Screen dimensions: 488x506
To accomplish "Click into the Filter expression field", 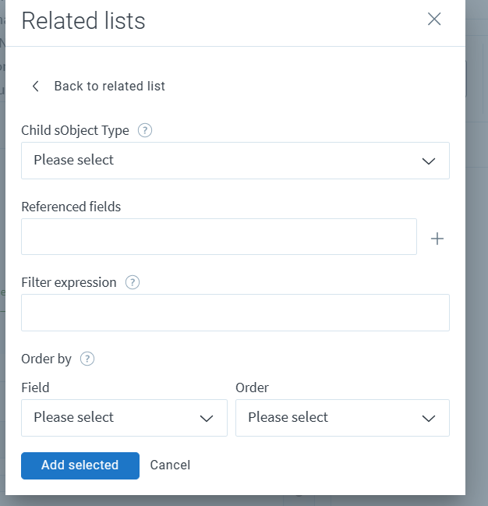I will pyautogui.click(x=235, y=313).
